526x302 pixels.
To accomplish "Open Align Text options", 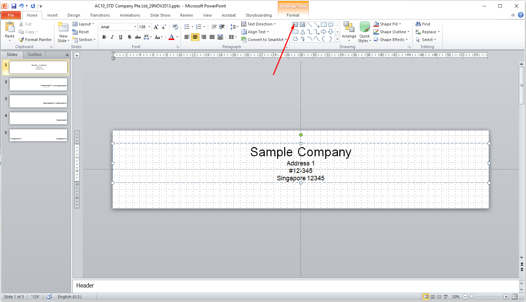I will click(255, 32).
